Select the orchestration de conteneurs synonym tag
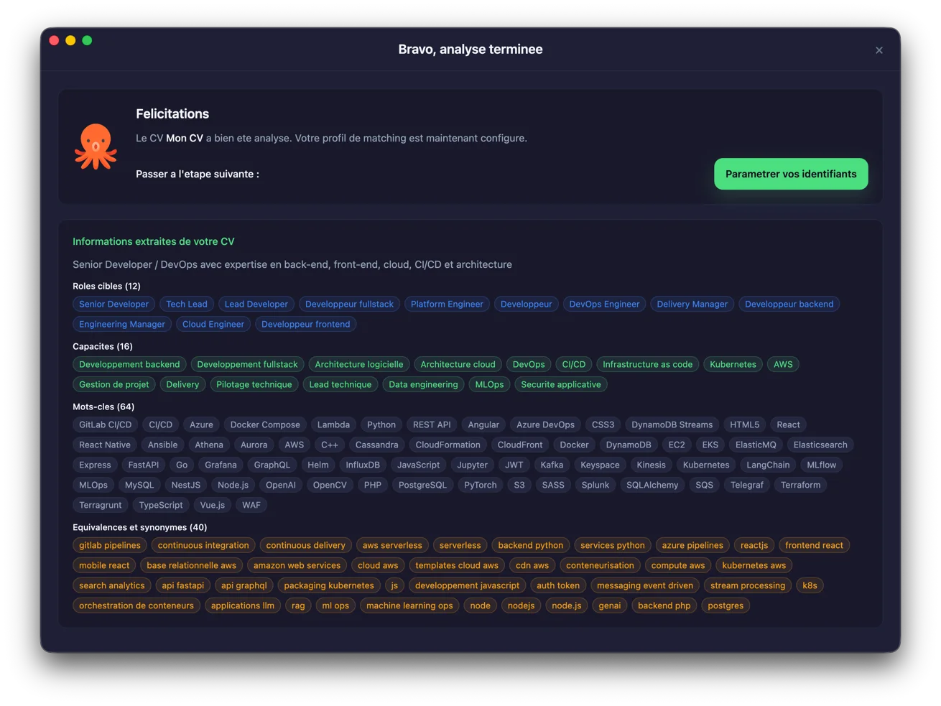The image size is (941, 706). coord(136,605)
